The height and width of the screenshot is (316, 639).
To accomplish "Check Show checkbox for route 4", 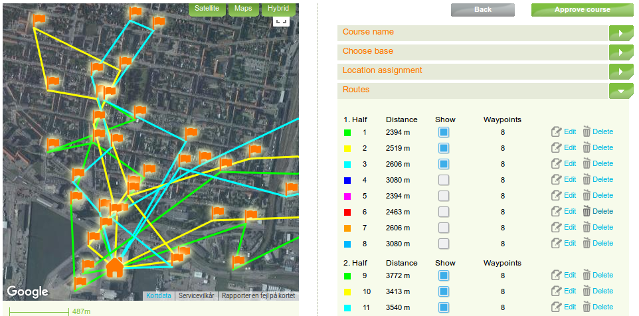I will pos(444,180).
